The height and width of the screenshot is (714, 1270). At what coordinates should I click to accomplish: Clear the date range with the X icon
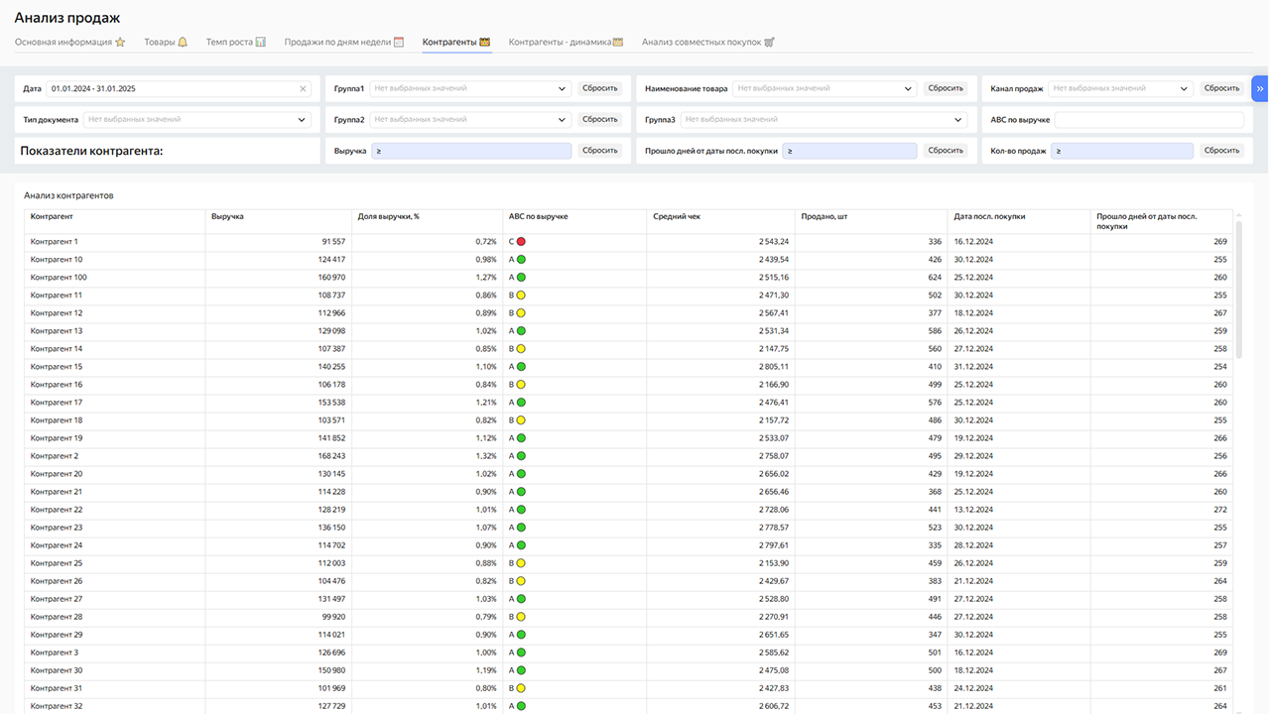tap(304, 88)
